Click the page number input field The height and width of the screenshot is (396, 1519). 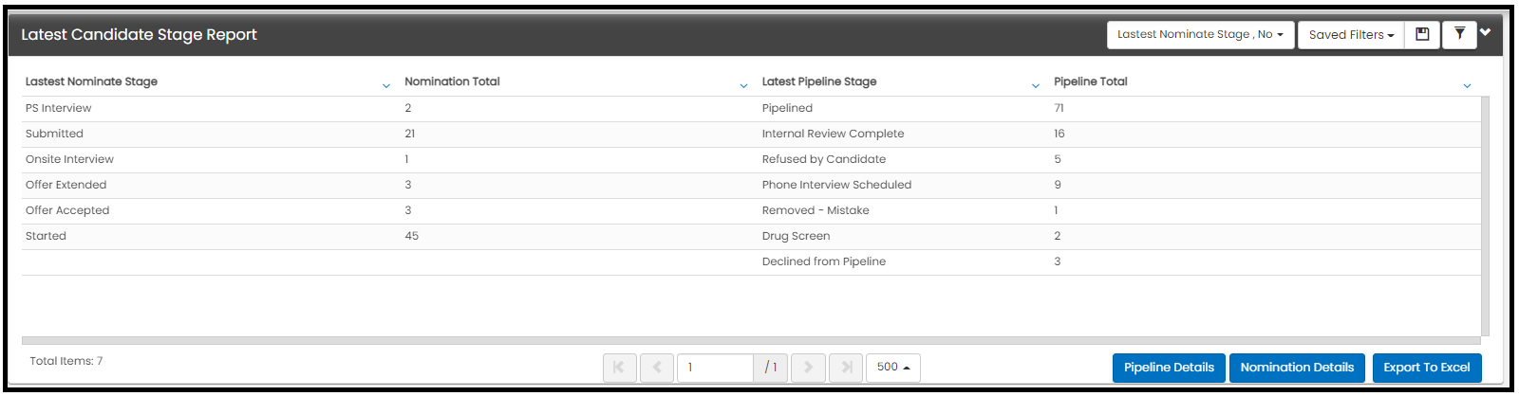click(715, 368)
